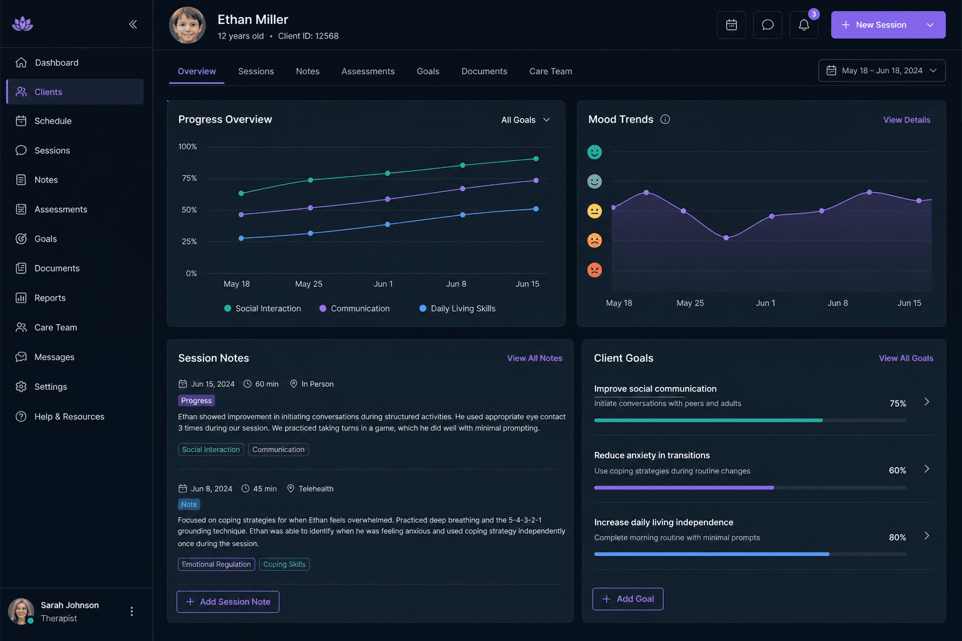Open Mood Trends View Details link
The width and height of the screenshot is (962, 641).
907,120
